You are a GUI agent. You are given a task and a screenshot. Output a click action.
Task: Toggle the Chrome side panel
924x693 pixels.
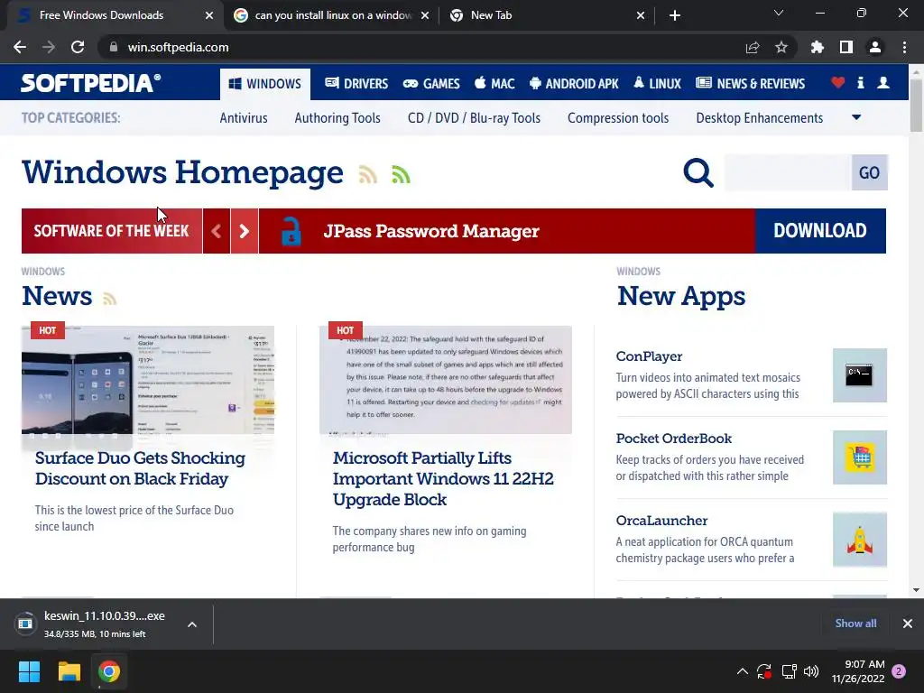point(846,47)
